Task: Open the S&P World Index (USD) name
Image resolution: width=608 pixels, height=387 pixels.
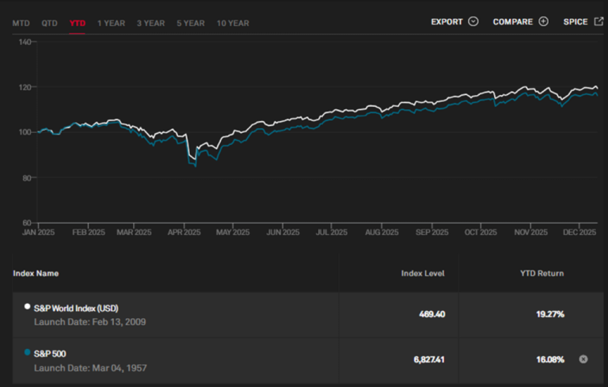Action: [76, 308]
